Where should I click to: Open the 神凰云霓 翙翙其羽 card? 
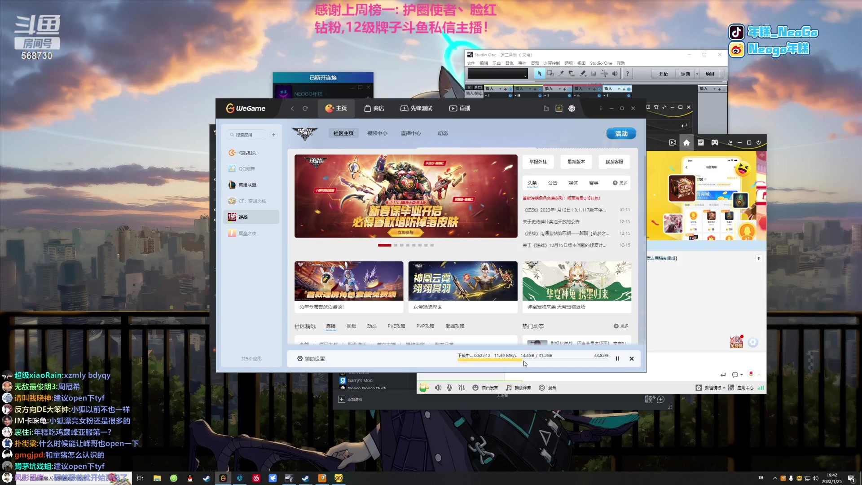click(x=463, y=287)
